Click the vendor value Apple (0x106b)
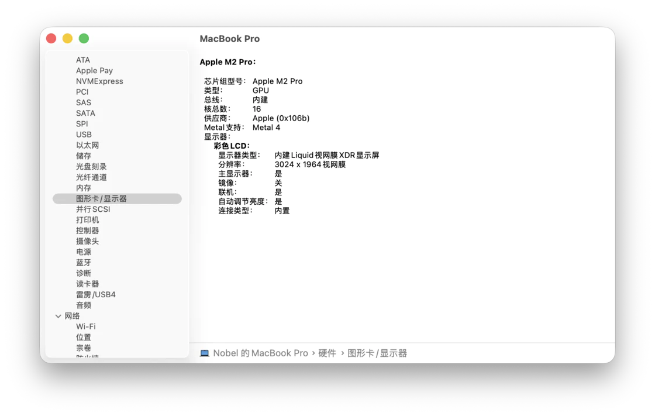Image resolution: width=655 pixels, height=416 pixels. click(x=281, y=118)
